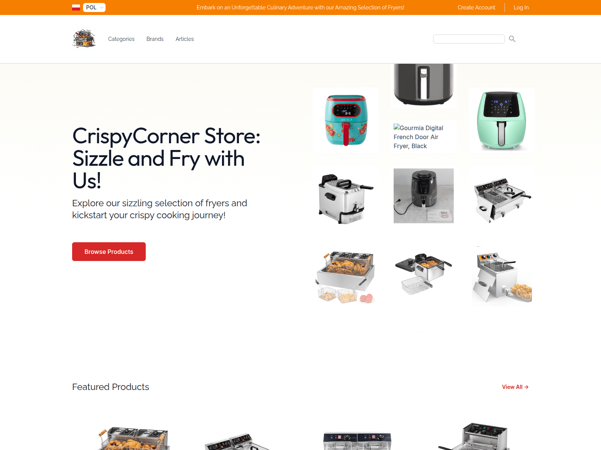Click the Polish flag icon
This screenshot has height=450, width=601.
(76, 7)
